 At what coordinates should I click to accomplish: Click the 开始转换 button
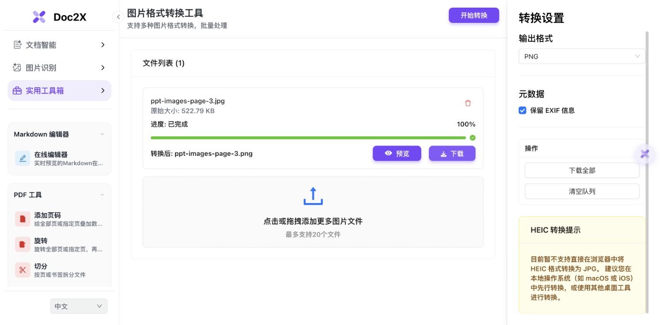click(474, 15)
